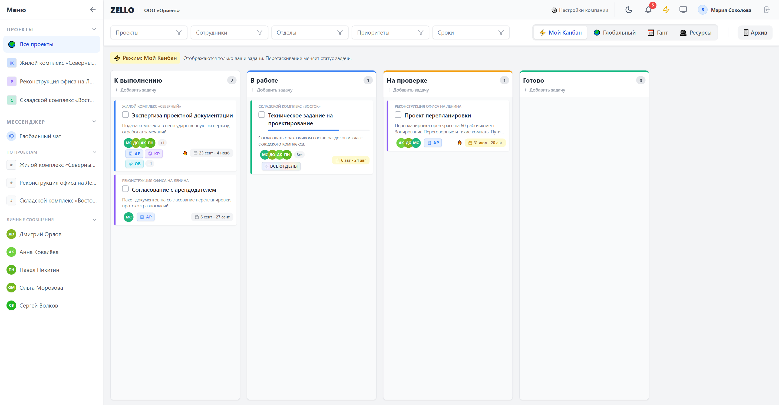The height and width of the screenshot is (405, 779).
Task: Select Все проекты in sidebar
Action: pyautogui.click(x=52, y=44)
